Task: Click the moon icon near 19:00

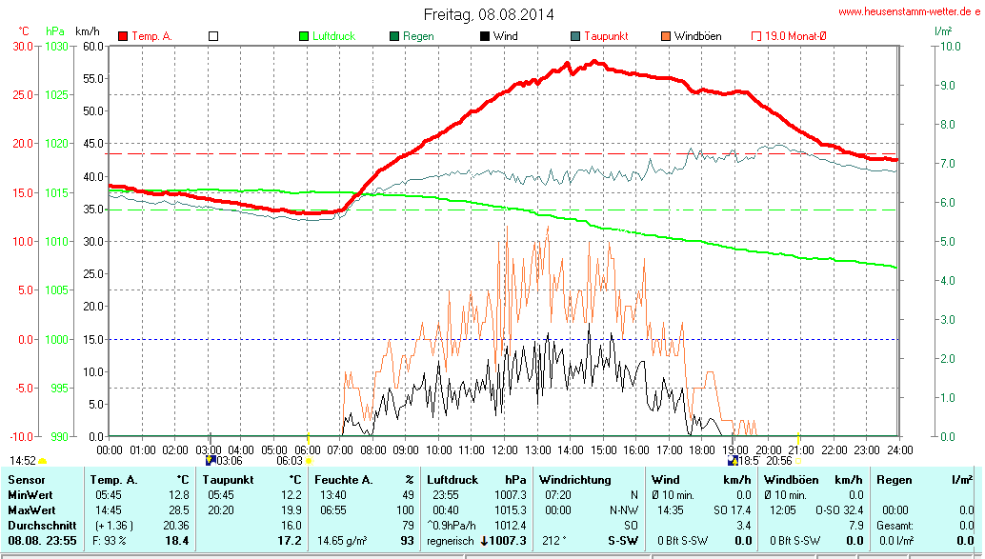Action: [732, 460]
